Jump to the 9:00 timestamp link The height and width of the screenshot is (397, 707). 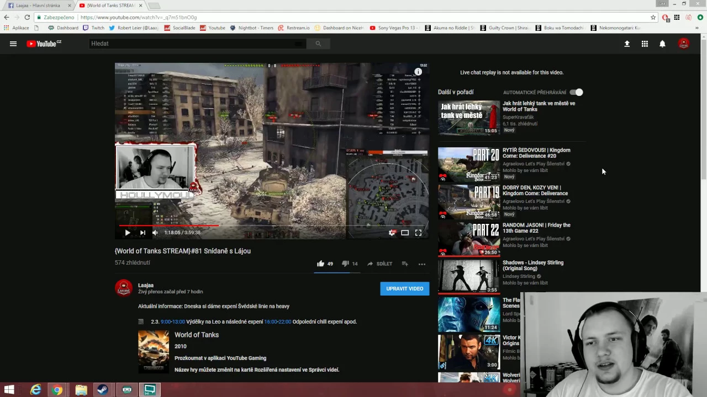165,321
